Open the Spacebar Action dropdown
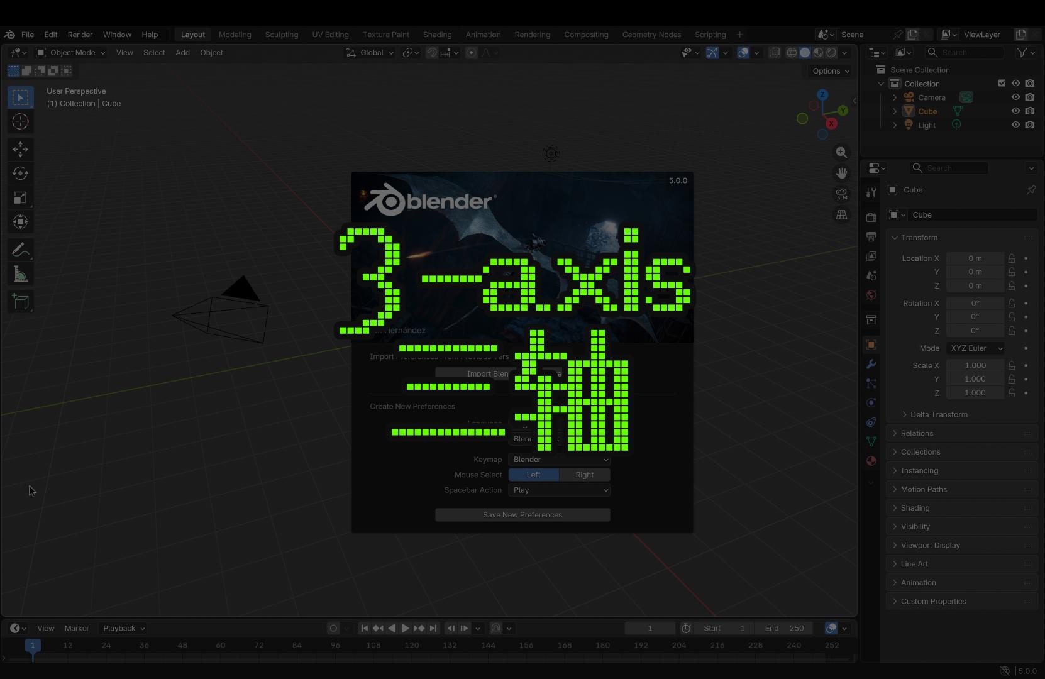1045x679 pixels. point(560,490)
